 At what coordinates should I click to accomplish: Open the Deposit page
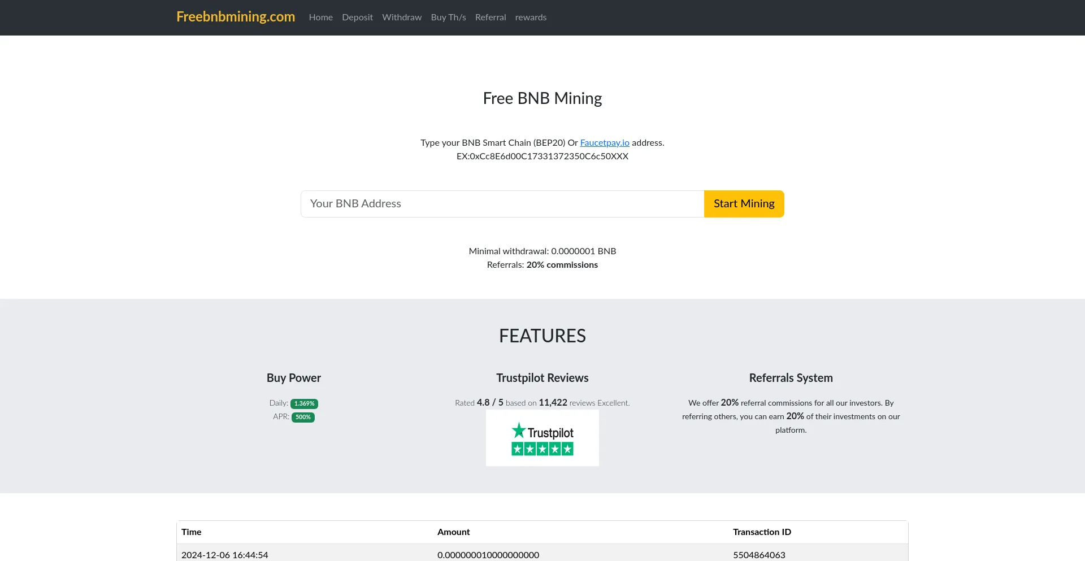pyautogui.click(x=357, y=17)
